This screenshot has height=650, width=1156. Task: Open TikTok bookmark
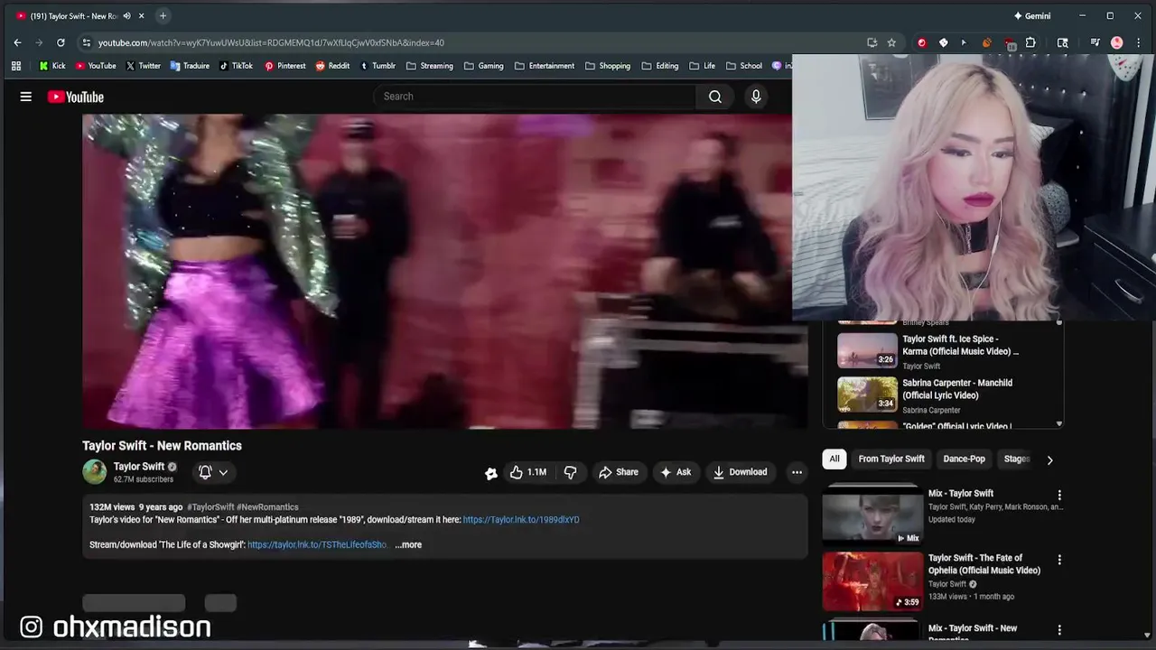[237, 66]
